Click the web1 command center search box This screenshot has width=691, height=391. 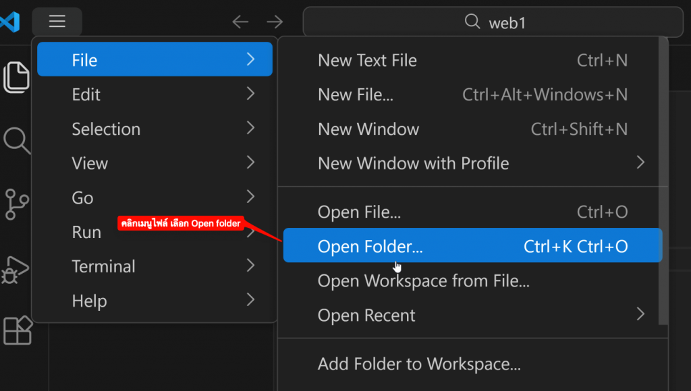[493, 22]
